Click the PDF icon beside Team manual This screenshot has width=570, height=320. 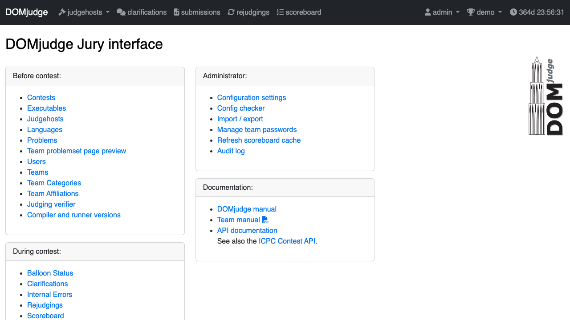pos(265,220)
